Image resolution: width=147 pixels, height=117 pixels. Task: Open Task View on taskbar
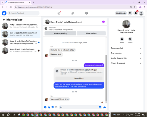click(x=14, y=115)
